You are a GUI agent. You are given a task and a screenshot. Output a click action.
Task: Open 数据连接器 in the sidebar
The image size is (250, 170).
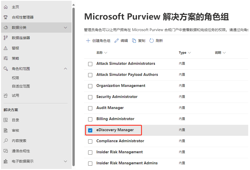pyautogui.click(x=21, y=38)
